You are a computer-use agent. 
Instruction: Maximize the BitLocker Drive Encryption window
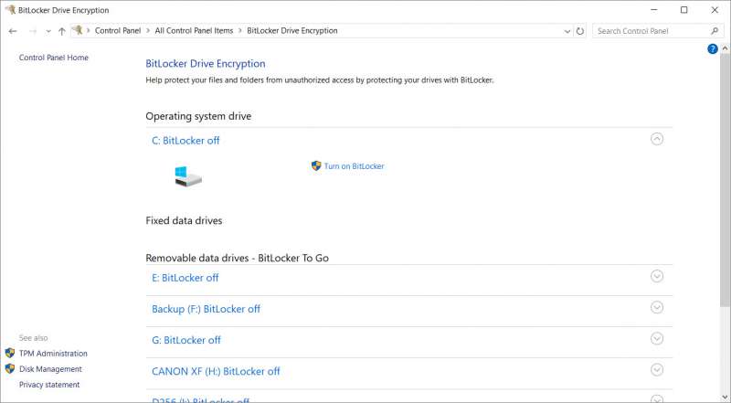(x=683, y=10)
